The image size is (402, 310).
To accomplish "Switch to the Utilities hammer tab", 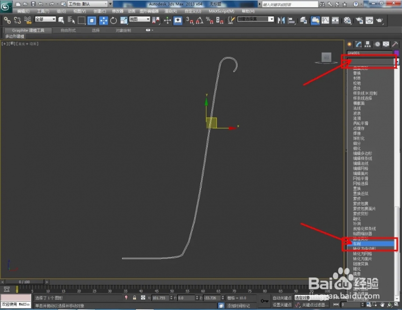I will (395, 44).
